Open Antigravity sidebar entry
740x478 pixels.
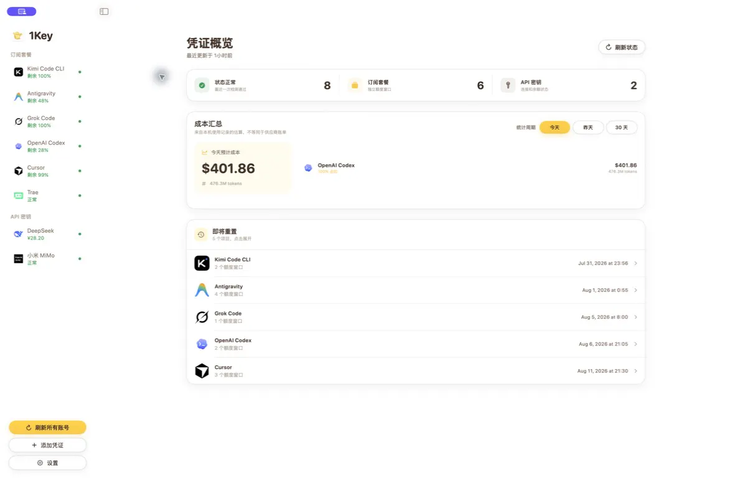[x=47, y=96]
